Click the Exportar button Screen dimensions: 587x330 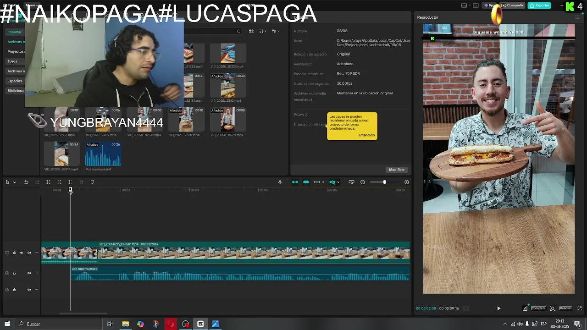(x=539, y=5)
